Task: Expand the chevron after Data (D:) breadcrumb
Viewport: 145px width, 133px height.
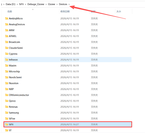Action: click(x=17, y=4)
